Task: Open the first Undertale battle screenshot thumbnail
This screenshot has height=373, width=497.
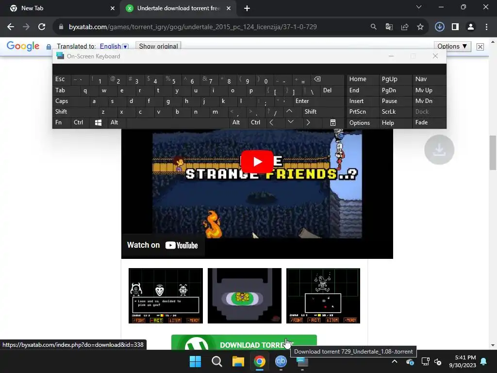Action: [166, 296]
